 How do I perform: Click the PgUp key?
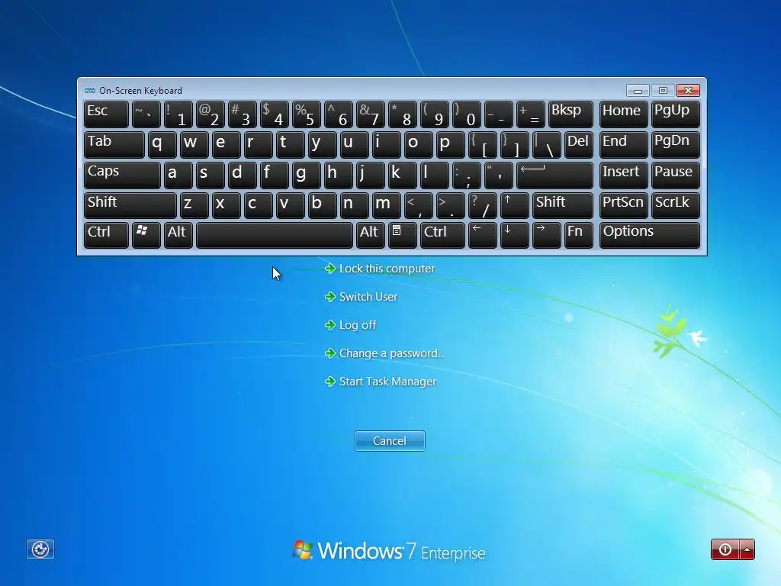(676, 114)
